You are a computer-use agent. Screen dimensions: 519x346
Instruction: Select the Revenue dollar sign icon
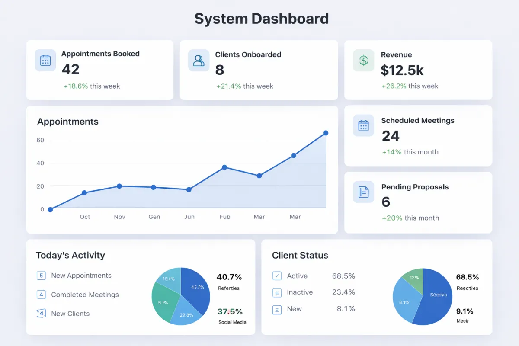coord(364,60)
